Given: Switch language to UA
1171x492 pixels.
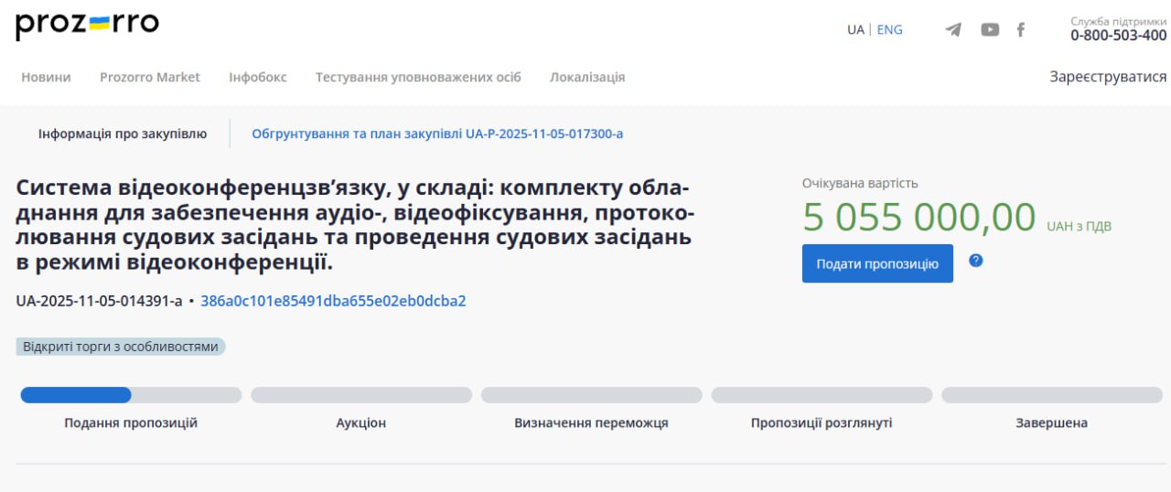Looking at the screenshot, I should click(855, 29).
